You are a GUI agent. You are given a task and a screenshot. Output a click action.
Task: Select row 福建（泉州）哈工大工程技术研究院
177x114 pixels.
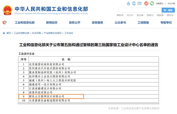click(x=89, y=80)
